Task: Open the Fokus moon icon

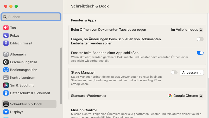Action: 6,35
